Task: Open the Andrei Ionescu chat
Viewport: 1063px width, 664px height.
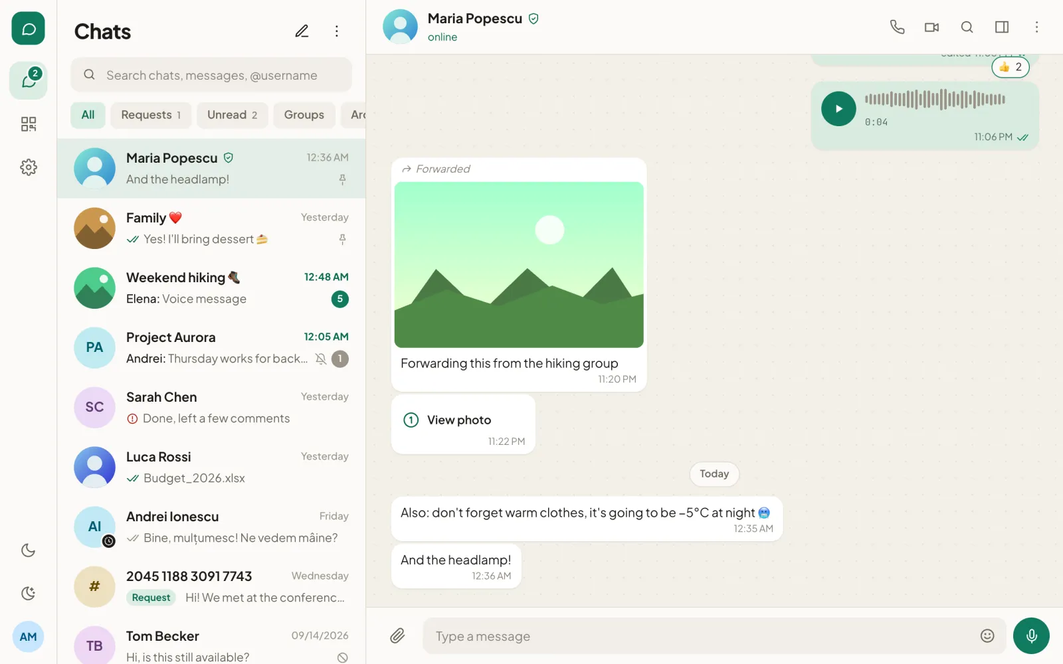Action: [x=211, y=527]
